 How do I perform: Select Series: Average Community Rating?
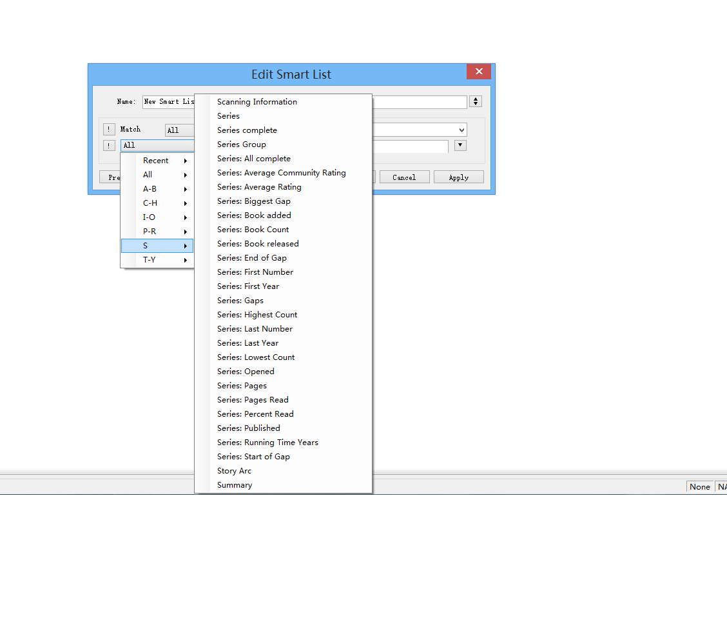[281, 173]
